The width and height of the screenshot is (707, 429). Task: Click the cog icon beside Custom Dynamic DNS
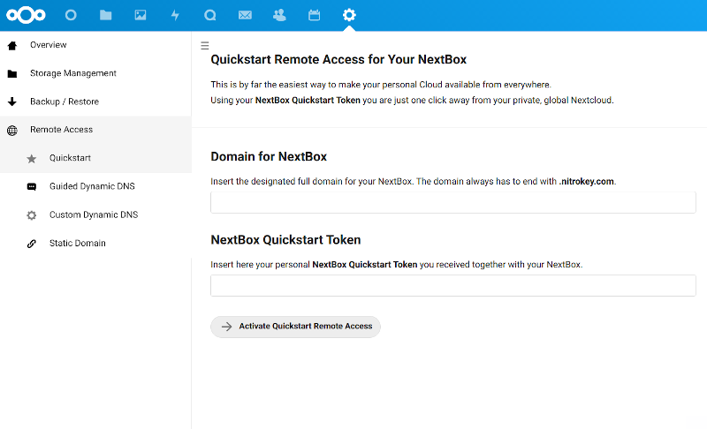coord(32,215)
